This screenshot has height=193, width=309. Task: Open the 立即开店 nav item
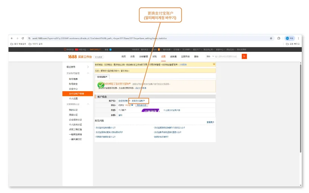(x=185, y=56)
